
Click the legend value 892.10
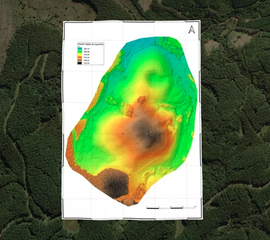point(87,49)
